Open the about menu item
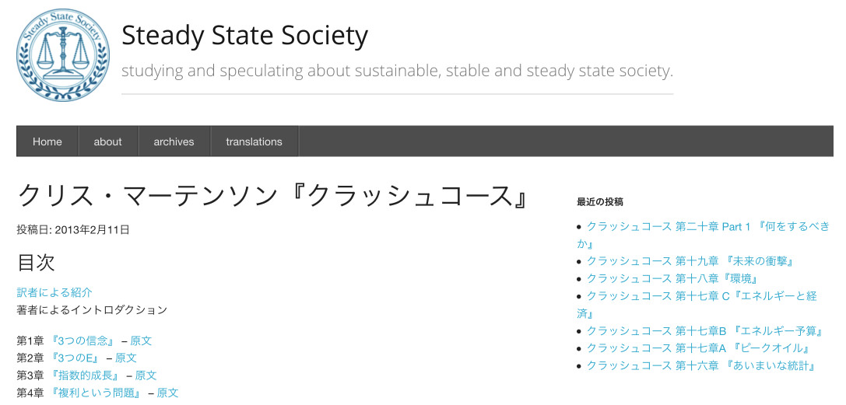The width and height of the screenshot is (846, 405). (108, 141)
